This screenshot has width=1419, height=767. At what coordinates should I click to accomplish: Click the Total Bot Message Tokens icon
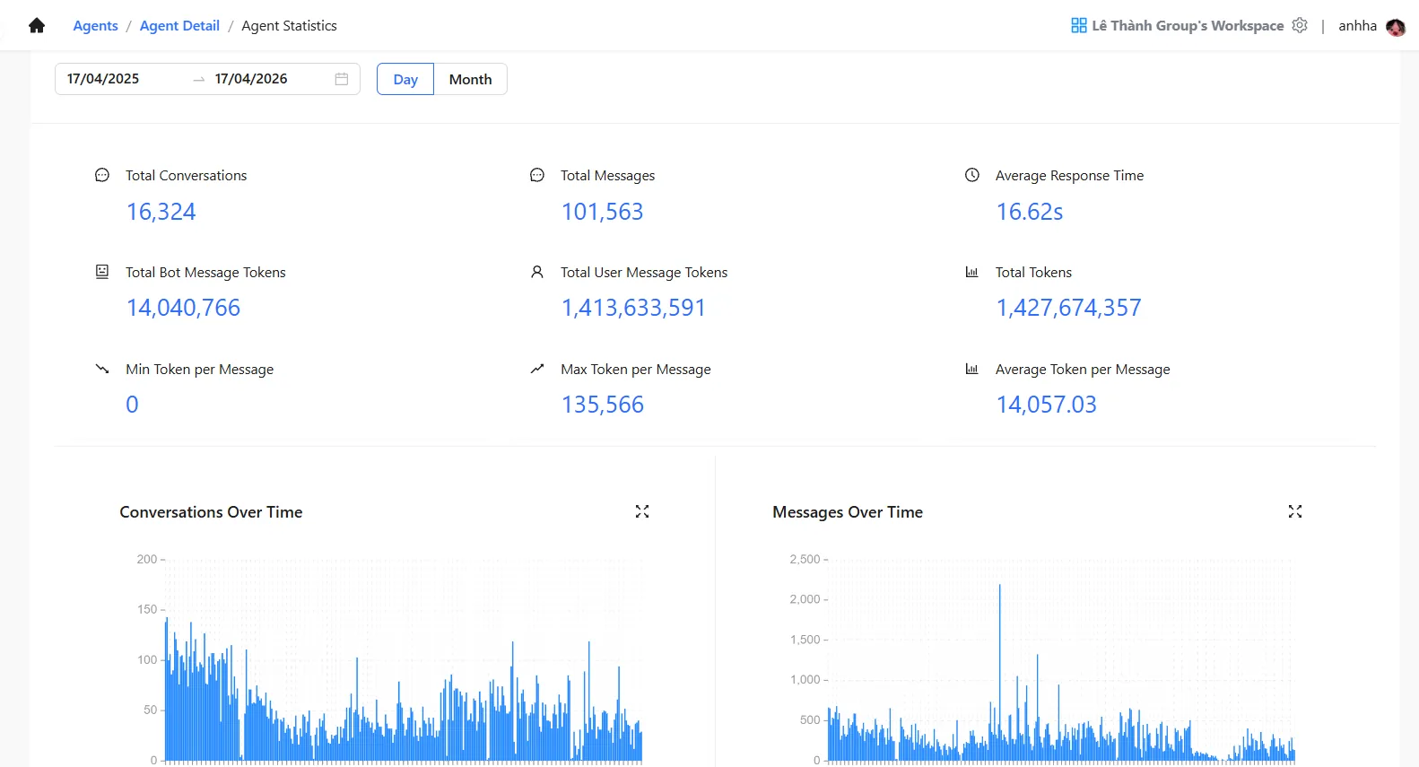click(x=102, y=272)
